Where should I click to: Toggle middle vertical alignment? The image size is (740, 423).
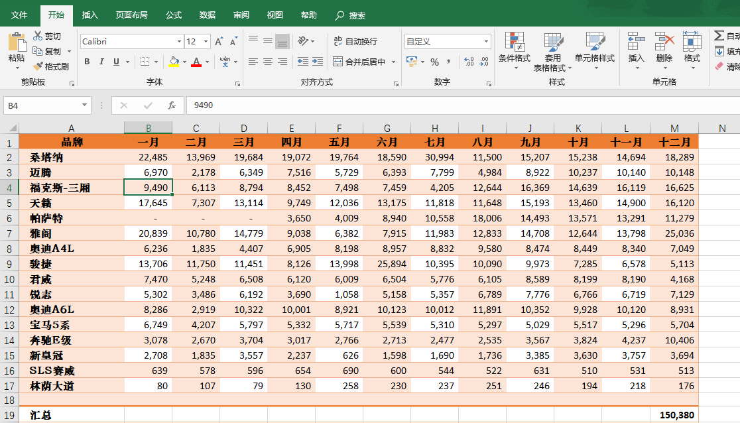pyautogui.click(x=268, y=41)
